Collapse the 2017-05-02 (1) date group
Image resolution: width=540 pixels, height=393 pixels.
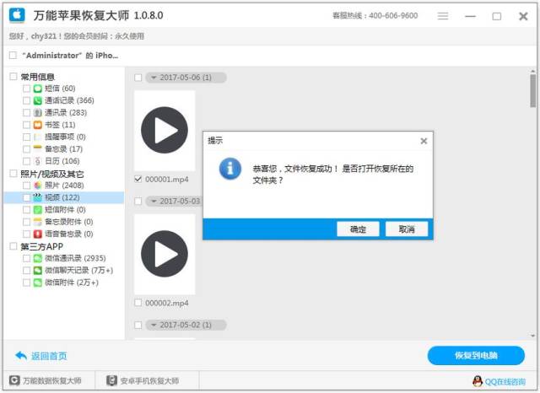point(154,325)
